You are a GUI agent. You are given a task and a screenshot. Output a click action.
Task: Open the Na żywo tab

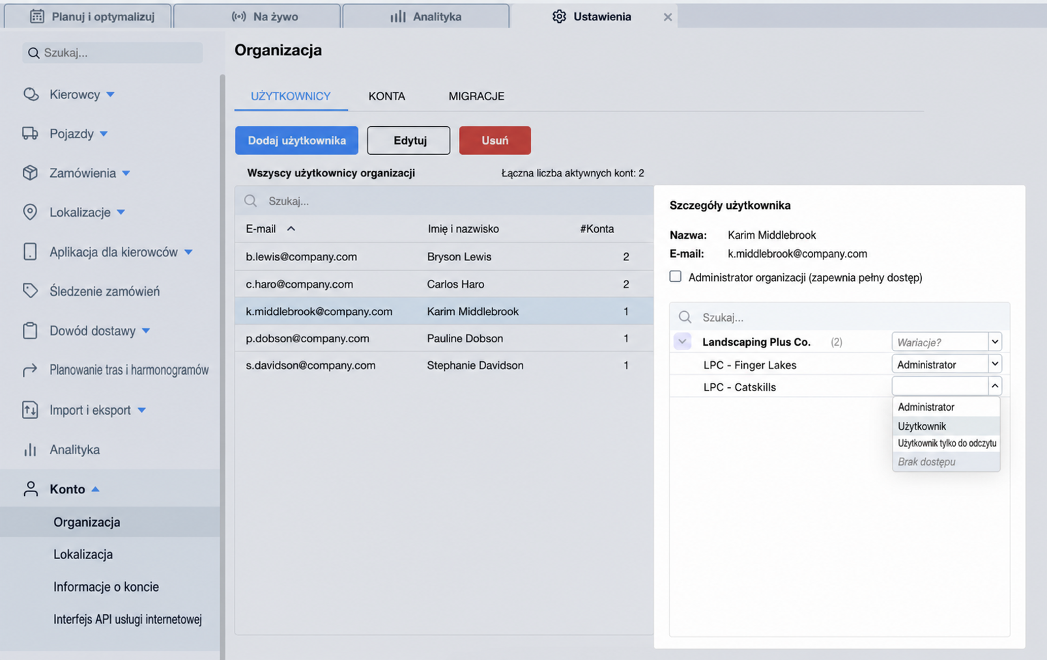(257, 16)
